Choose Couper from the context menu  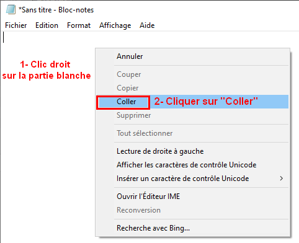[192, 74]
